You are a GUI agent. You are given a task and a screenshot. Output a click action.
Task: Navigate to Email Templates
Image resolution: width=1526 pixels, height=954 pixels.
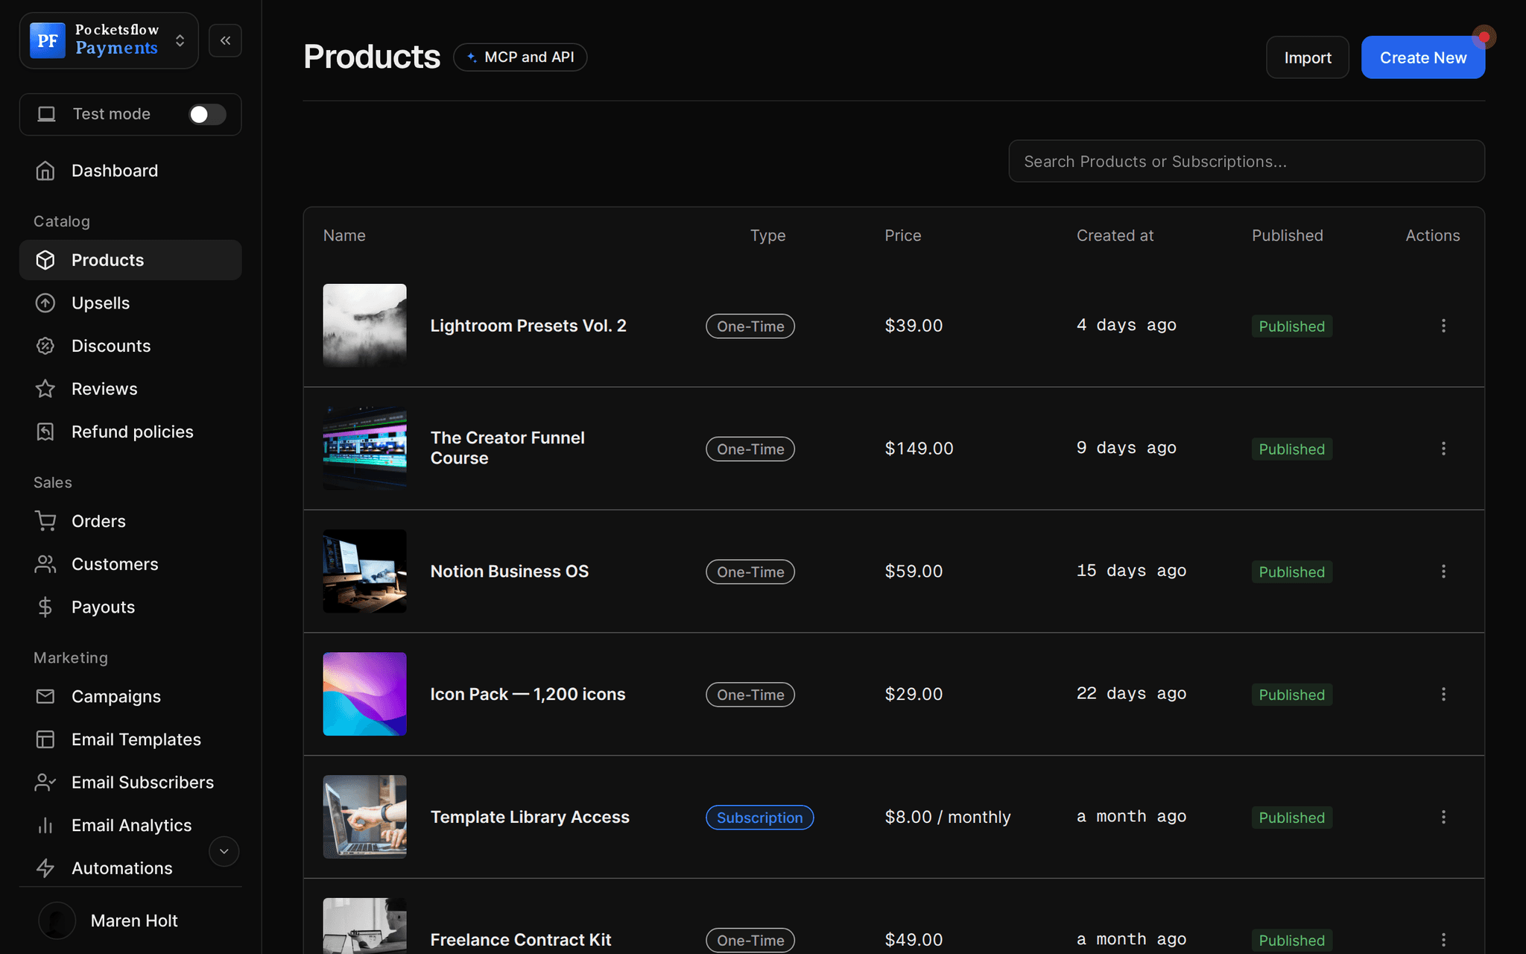[130, 739]
